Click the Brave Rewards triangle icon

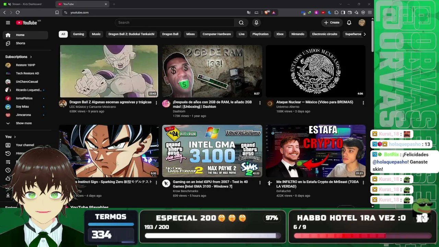pos(274,12)
